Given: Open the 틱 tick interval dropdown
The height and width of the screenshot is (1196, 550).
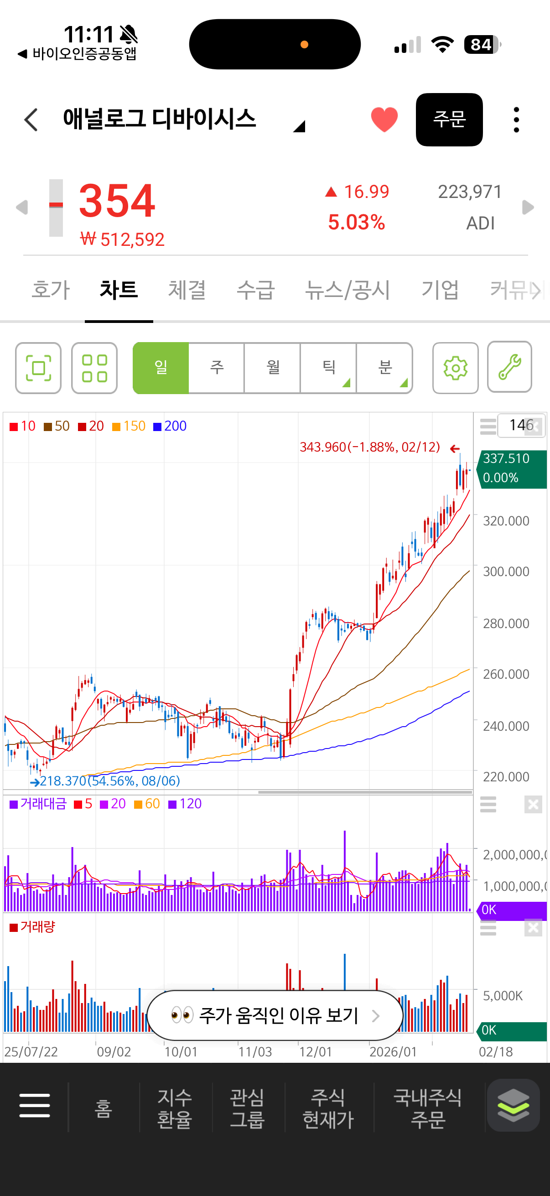Looking at the screenshot, I should point(329,368).
